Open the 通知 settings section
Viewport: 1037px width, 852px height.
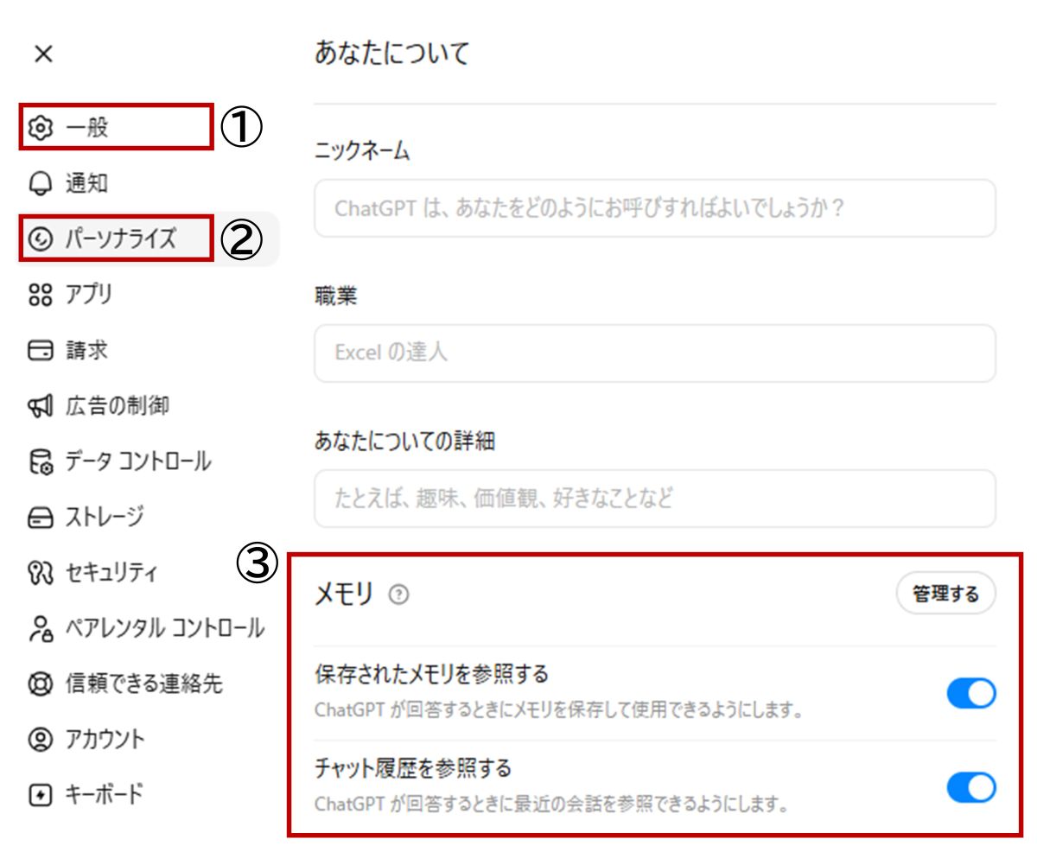pyautogui.click(x=149, y=183)
